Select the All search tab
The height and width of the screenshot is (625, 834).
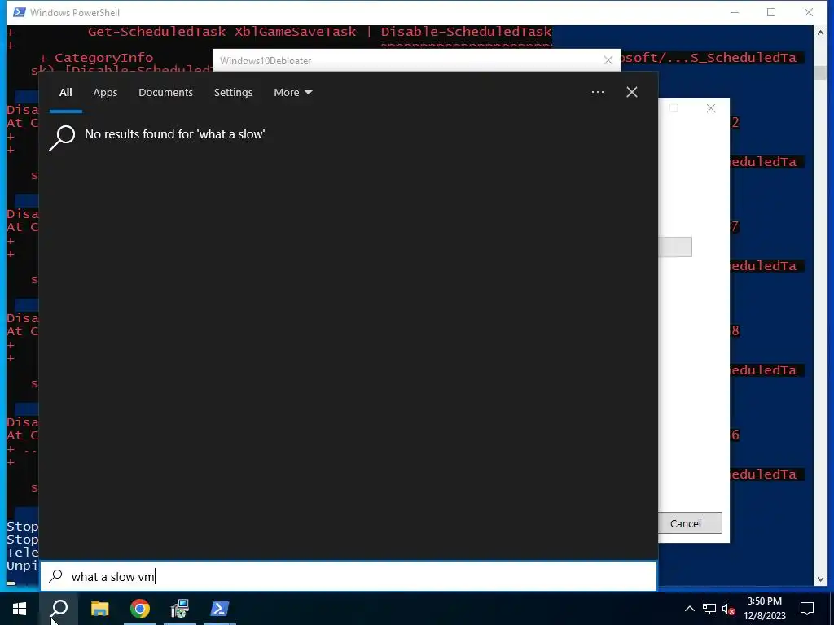point(65,93)
